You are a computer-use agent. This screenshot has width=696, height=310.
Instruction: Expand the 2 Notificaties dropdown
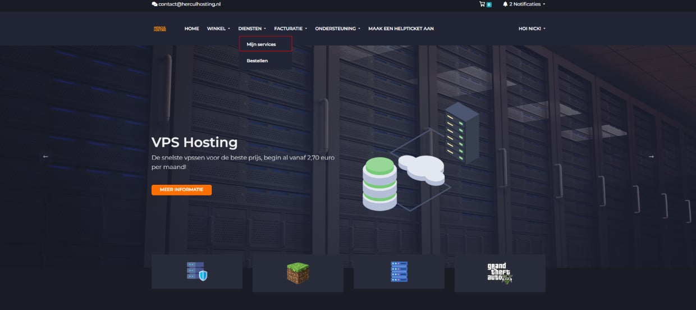tap(526, 4)
